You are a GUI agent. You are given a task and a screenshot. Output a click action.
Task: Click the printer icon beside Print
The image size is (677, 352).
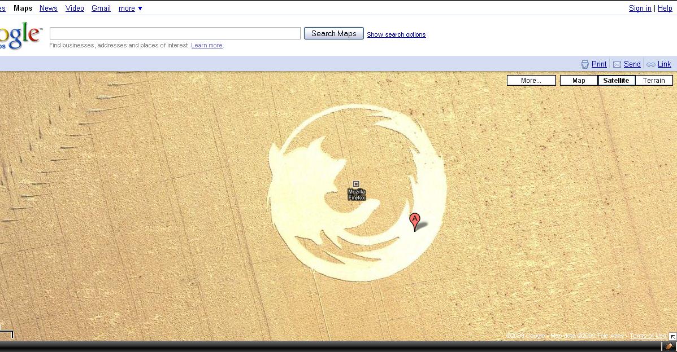584,64
